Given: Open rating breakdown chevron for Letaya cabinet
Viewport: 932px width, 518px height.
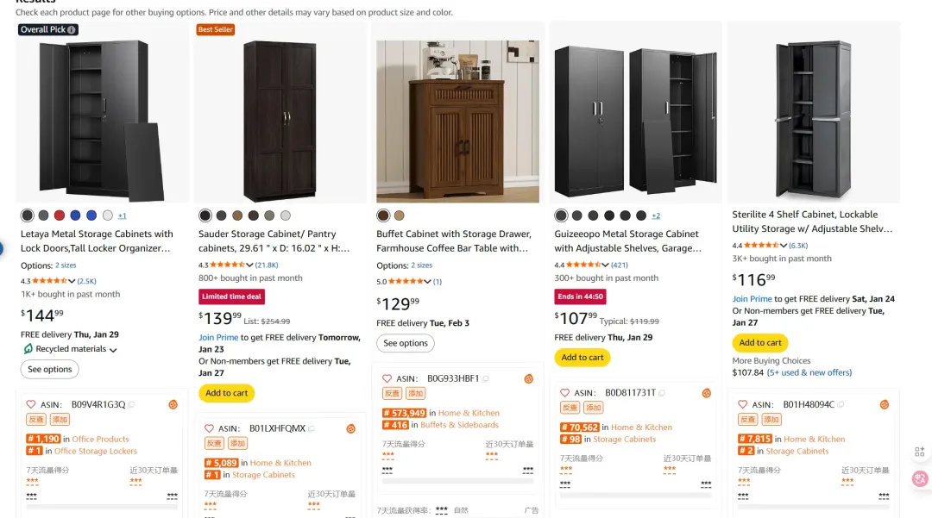Looking at the screenshot, I should pyautogui.click(x=72, y=280).
